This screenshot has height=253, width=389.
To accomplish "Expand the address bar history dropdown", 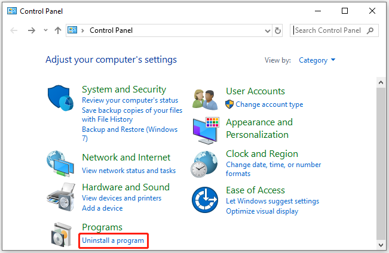I will (268, 30).
